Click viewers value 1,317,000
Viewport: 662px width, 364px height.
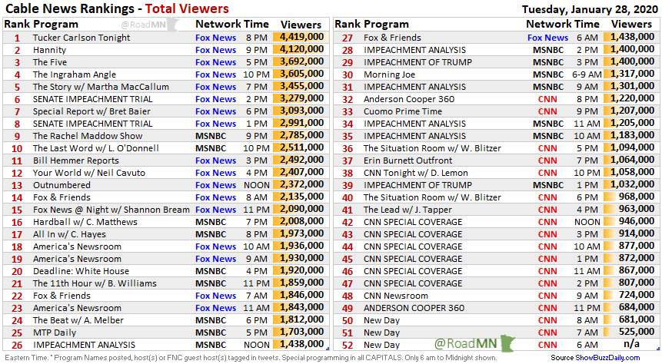tap(632, 74)
